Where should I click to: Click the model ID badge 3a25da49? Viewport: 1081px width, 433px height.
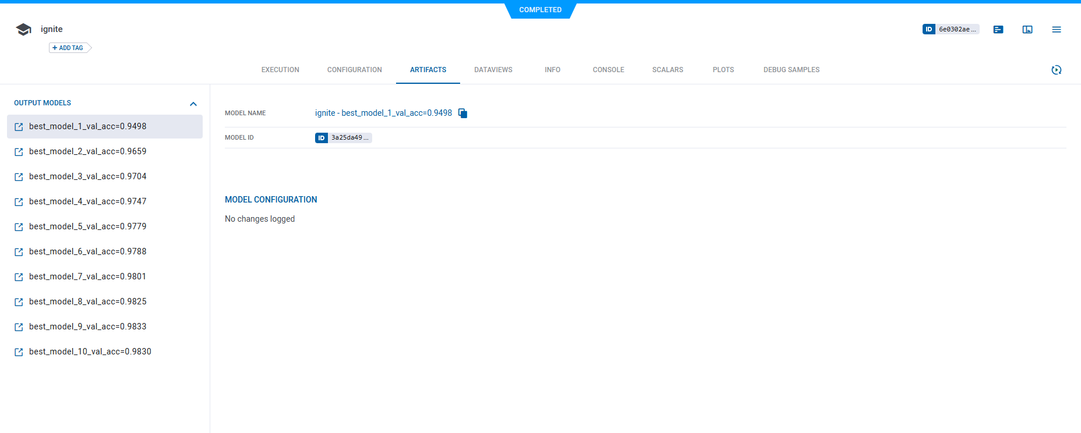(x=343, y=138)
